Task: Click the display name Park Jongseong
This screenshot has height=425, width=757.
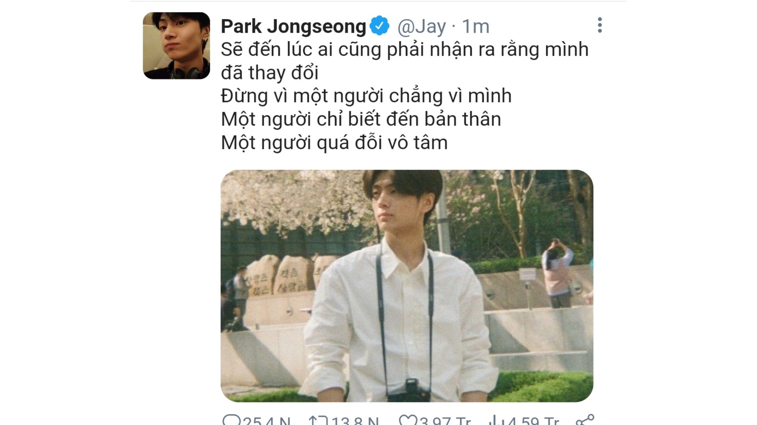Action: (x=294, y=26)
